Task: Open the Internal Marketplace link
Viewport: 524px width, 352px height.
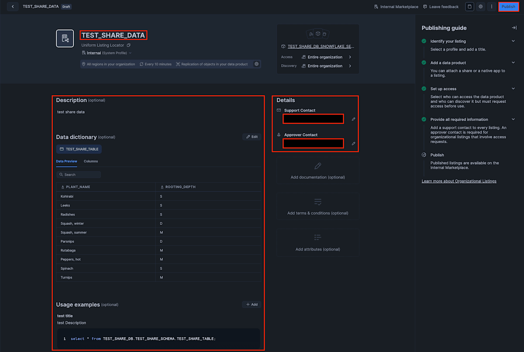Action: tap(396, 7)
